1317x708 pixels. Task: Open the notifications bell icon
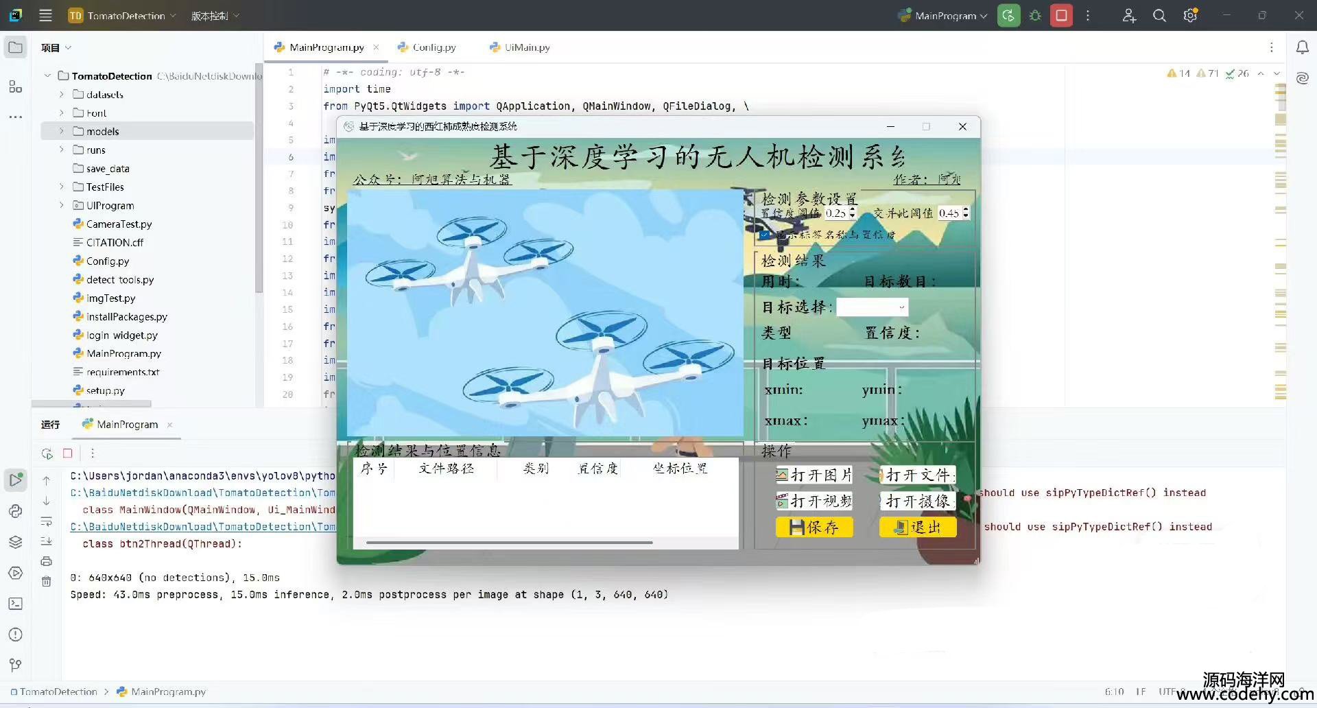pyautogui.click(x=1302, y=47)
